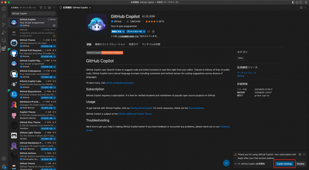Select the Extensions view icon
The image size is (309, 170).
coord(4,48)
